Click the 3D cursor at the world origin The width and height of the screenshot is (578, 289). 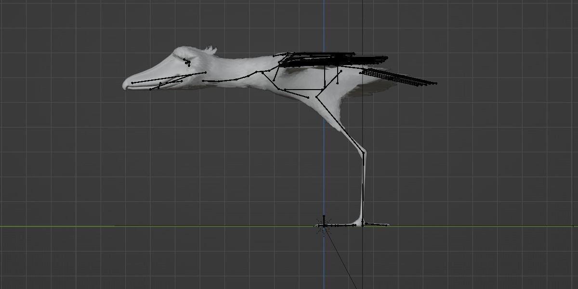click(324, 225)
